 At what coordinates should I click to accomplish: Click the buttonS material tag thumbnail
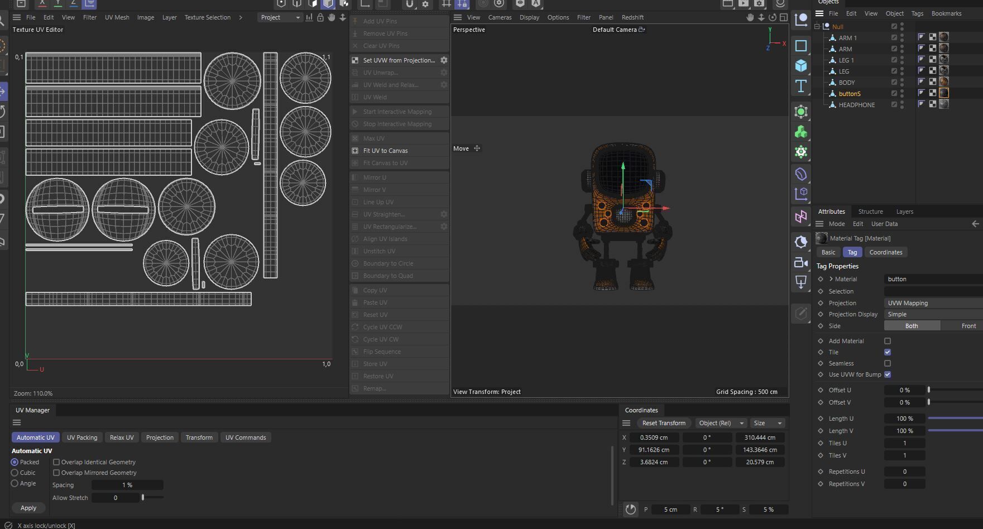pos(944,93)
